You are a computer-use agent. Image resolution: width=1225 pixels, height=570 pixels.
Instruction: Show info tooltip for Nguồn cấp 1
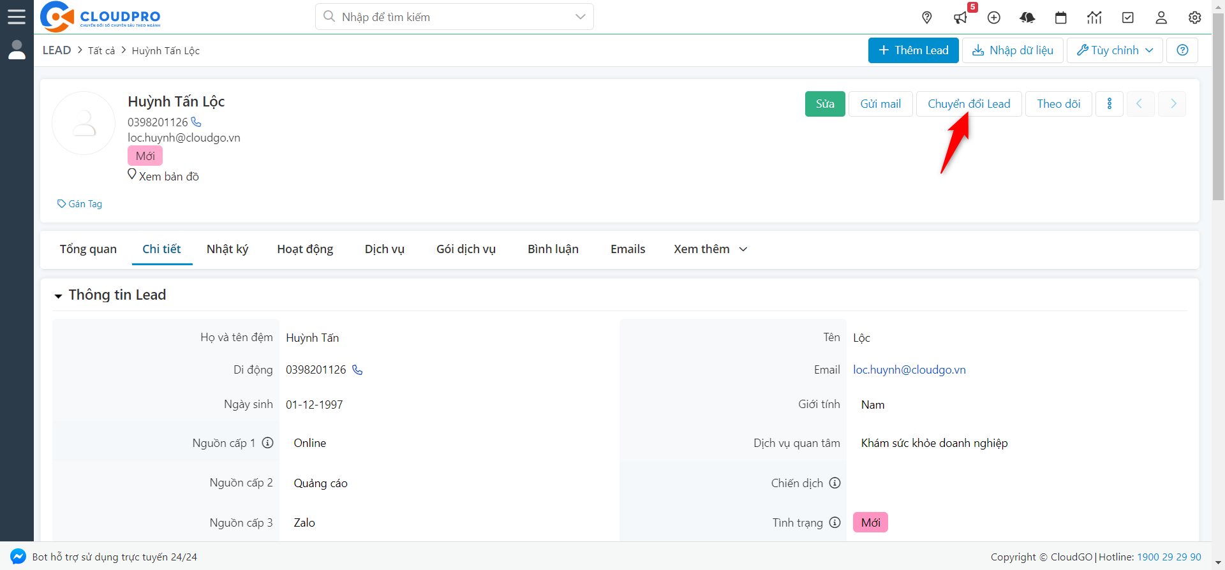point(268,442)
